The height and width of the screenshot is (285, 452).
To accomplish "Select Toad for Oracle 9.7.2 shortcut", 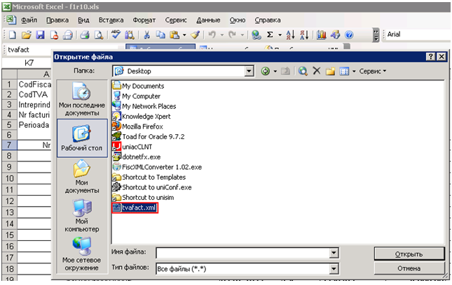I will pos(149,136).
